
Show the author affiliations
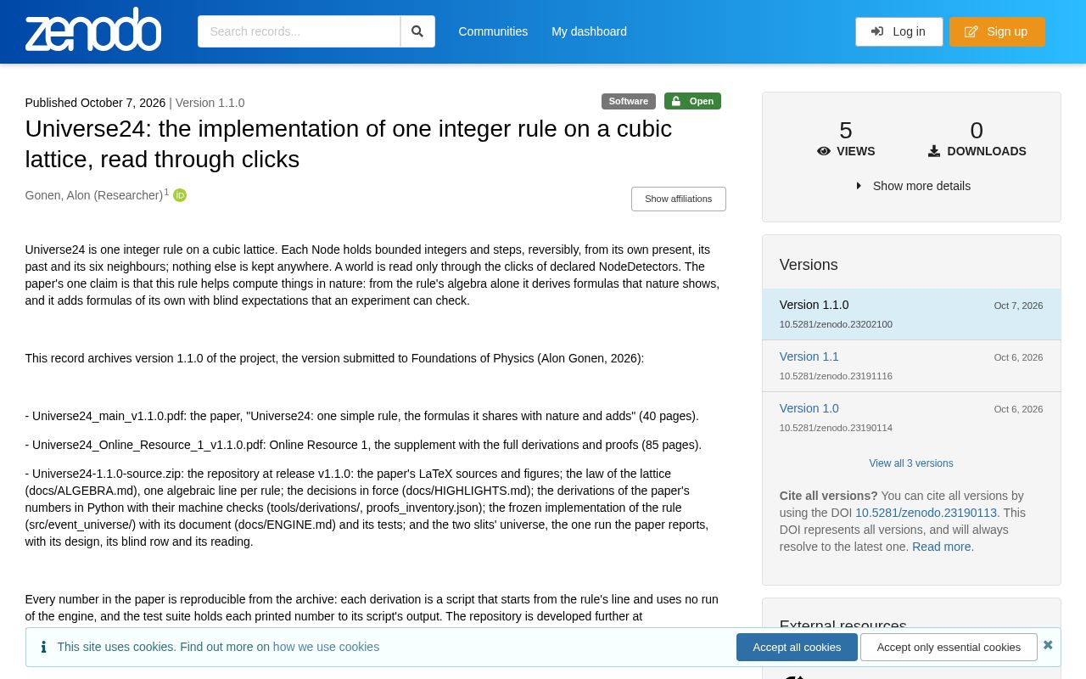(x=678, y=199)
